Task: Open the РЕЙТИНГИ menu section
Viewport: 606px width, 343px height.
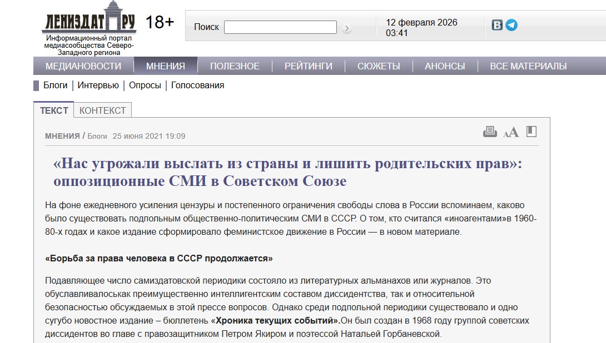Action: coord(309,66)
